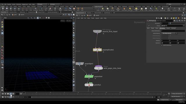Click the Inherit Attributes input field
This screenshot has width=186, height=104.
pos(173,31)
